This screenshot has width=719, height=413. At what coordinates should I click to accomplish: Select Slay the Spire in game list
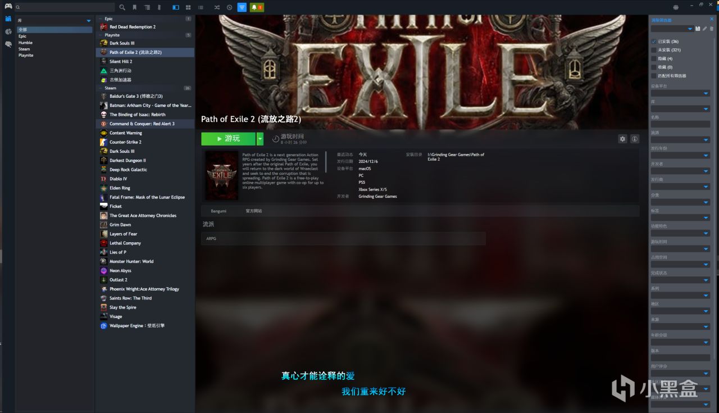click(145, 307)
